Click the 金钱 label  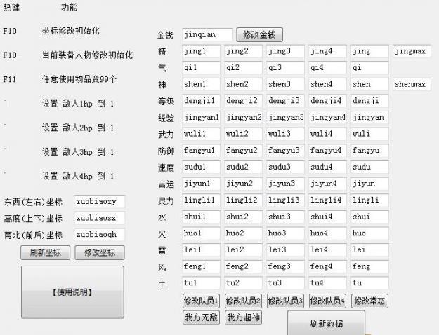(165, 35)
